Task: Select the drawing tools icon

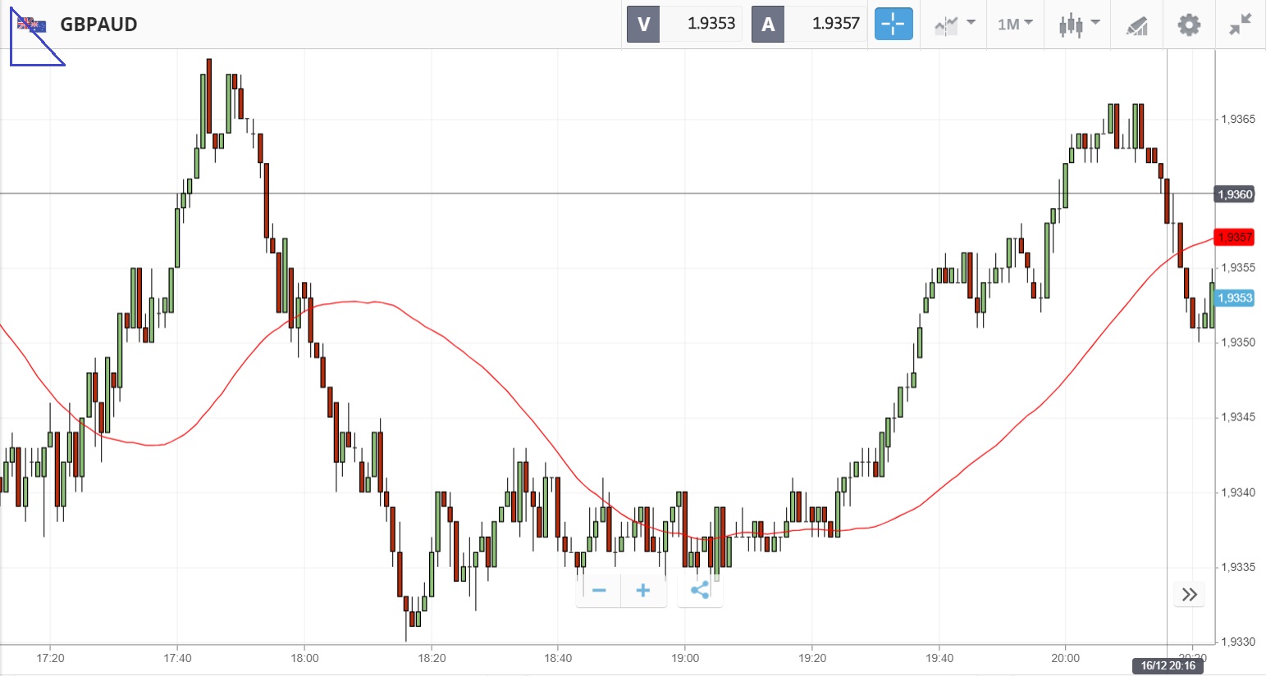Action: tap(1136, 25)
